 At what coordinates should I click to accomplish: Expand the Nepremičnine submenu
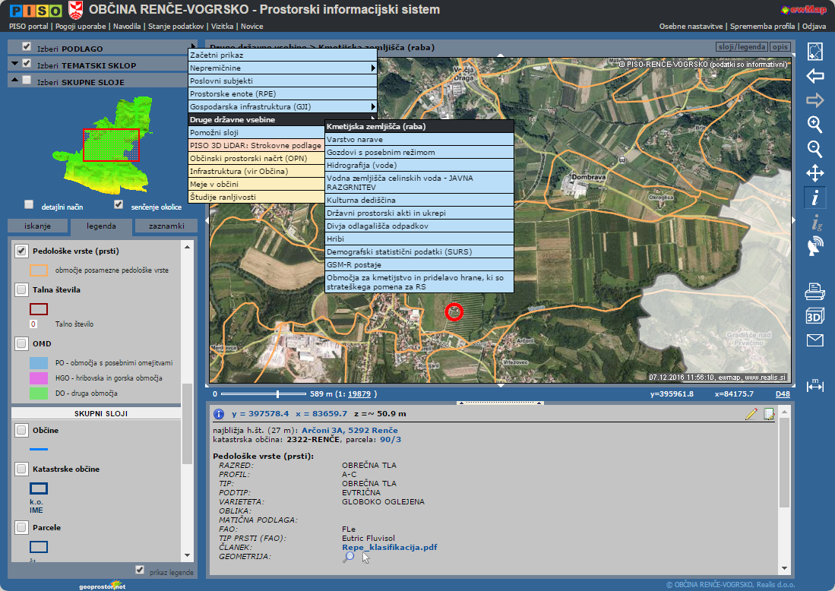(x=282, y=68)
